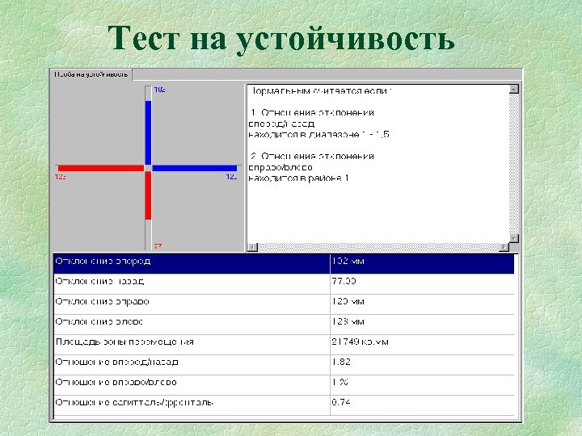Click the blue right horizontal bar on the chart
This screenshot has height=436, width=582.
pos(195,168)
